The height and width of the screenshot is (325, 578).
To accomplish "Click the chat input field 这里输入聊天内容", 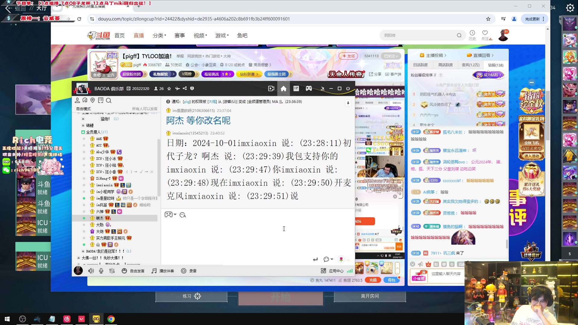I will [446, 274].
